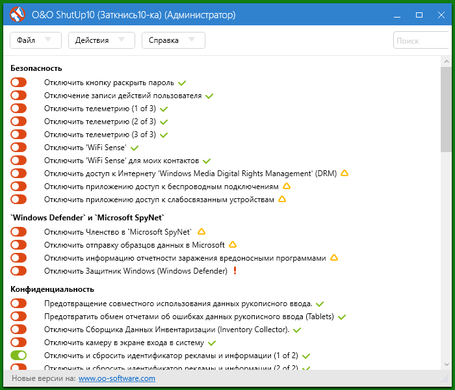Open the Файл dropdown menu

coord(35,40)
